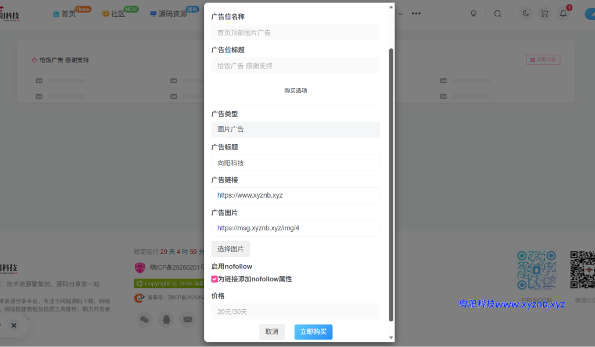This screenshot has width=595, height=347.
Task: Open the ellipsis more menu in navbar
Action: pyautogui.click(x=416, y=13)
